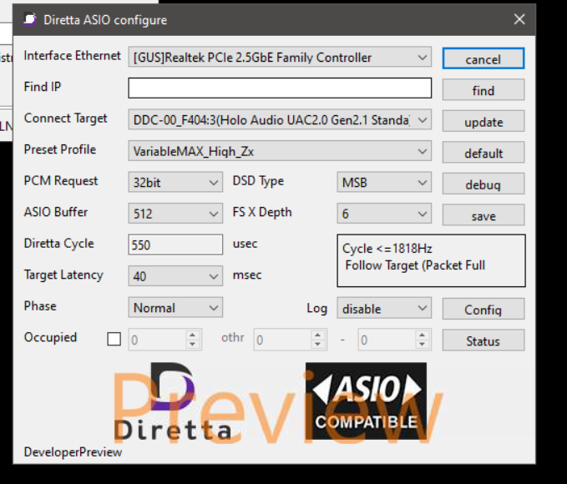
Task: Click the find button
Action: point(483,90)
